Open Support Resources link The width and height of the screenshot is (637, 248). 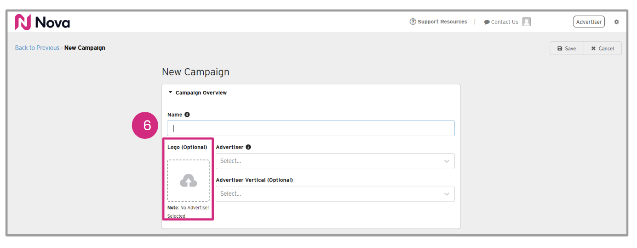point(442,22)
